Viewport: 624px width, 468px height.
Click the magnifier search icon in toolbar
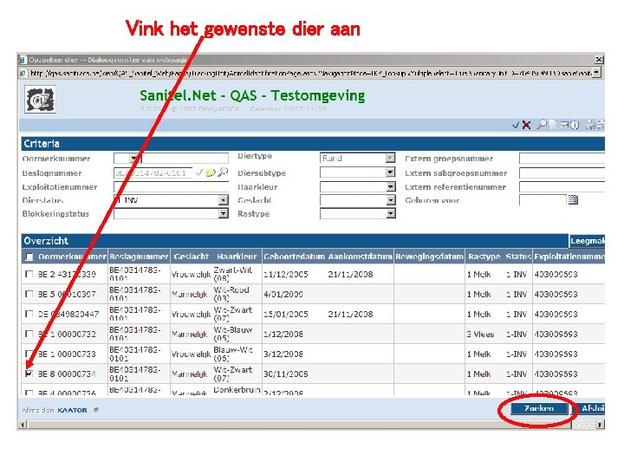(x=541, y=125)
